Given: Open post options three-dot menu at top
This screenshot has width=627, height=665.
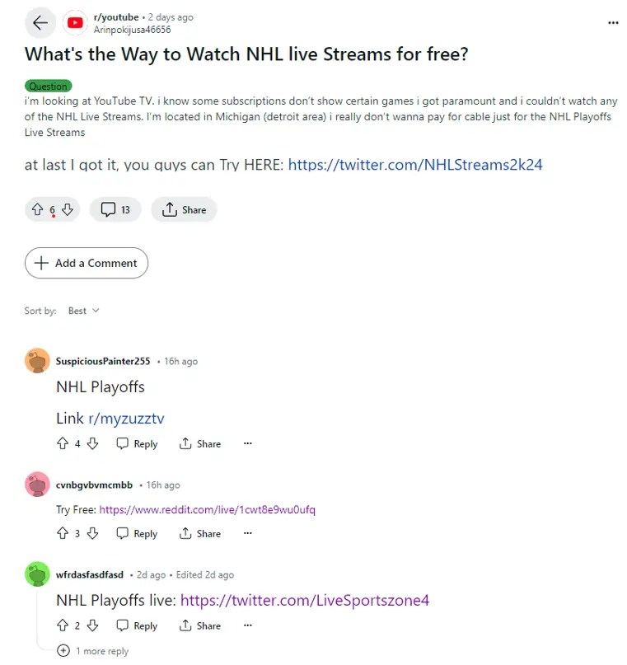Looking at the screenshot, I should (613, 23).
